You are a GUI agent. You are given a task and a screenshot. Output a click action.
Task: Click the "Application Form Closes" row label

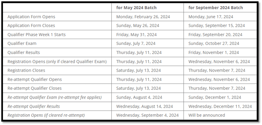pyautogui.click(x=31, y=26)
